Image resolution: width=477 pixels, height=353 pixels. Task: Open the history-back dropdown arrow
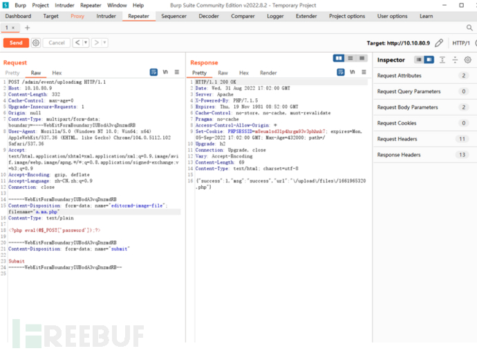point(86,43)
